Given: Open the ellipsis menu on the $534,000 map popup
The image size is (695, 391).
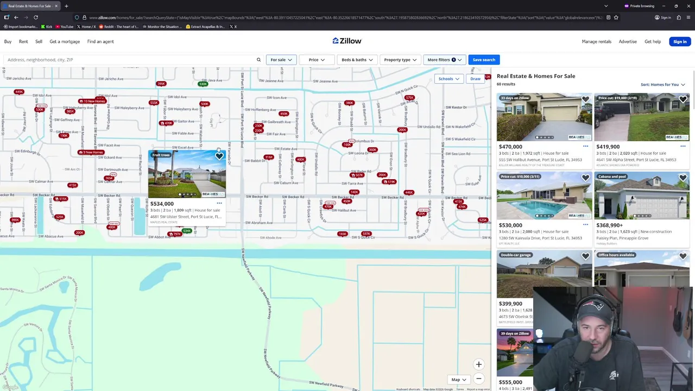Looking at the screenshot, I should pos(219,203).
